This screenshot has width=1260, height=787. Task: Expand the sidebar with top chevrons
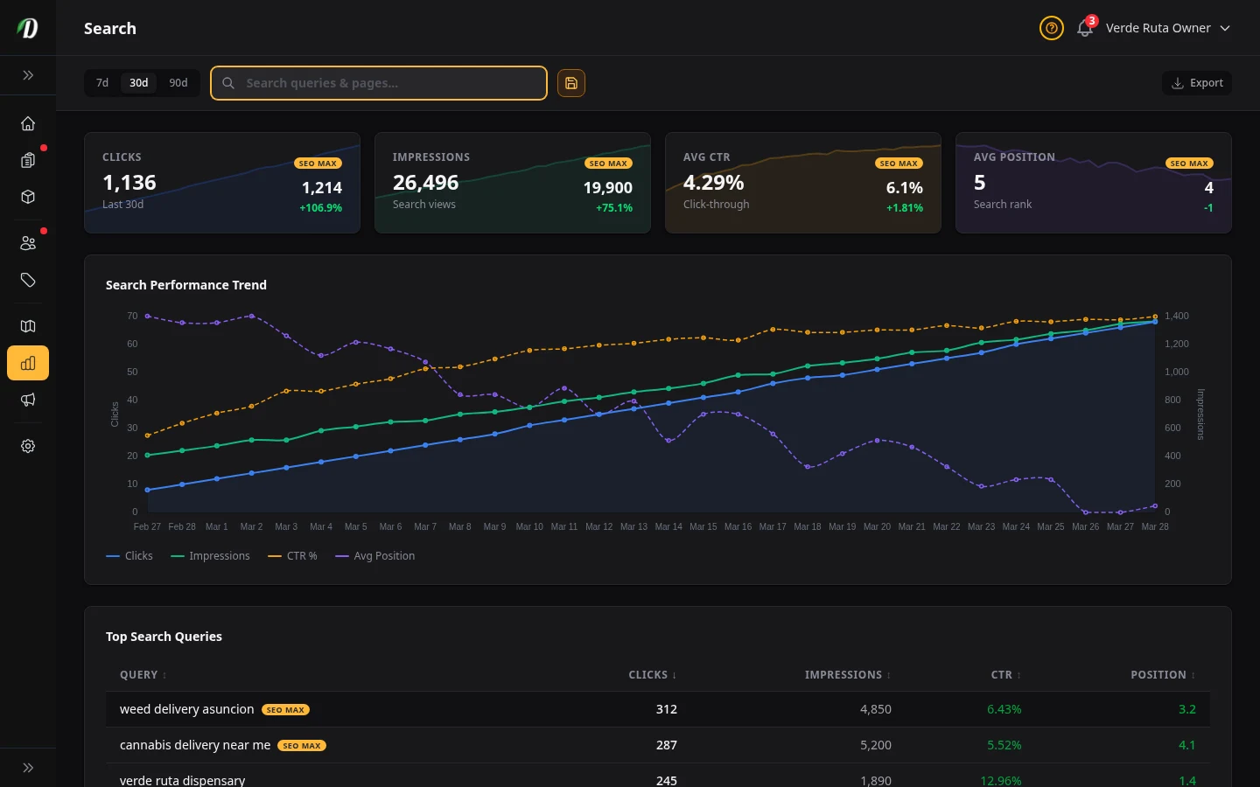click(x=28, y=75)
